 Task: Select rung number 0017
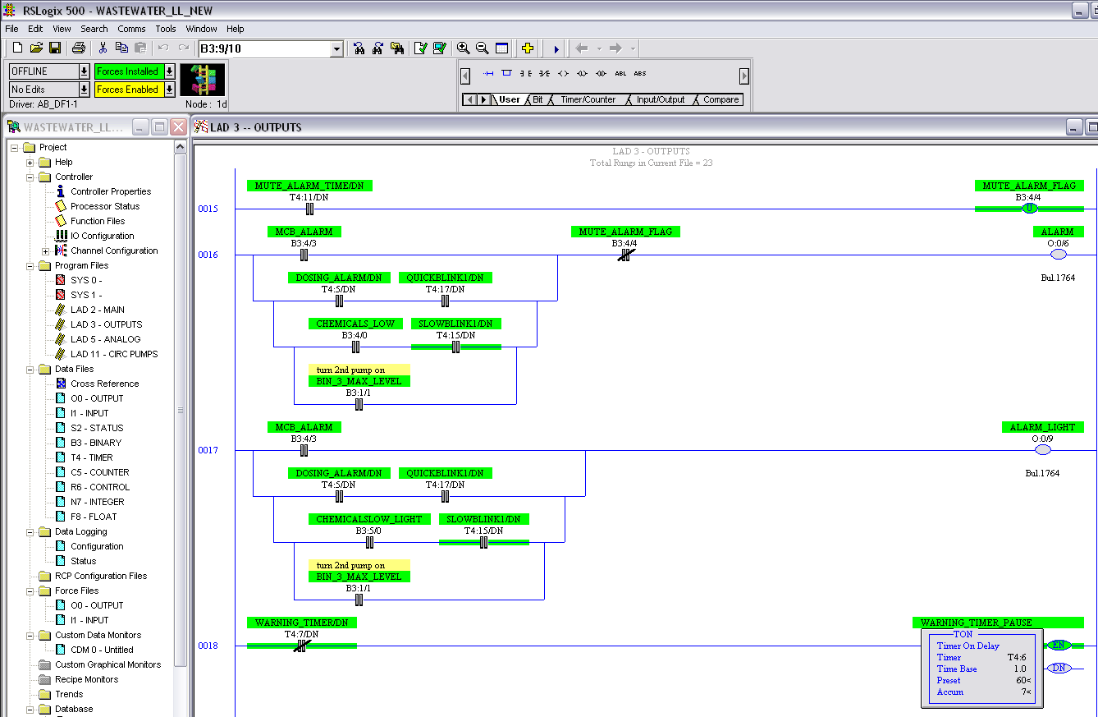tap(208, 450)
